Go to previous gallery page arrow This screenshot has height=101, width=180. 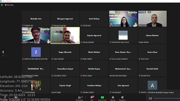click(3, 52)
